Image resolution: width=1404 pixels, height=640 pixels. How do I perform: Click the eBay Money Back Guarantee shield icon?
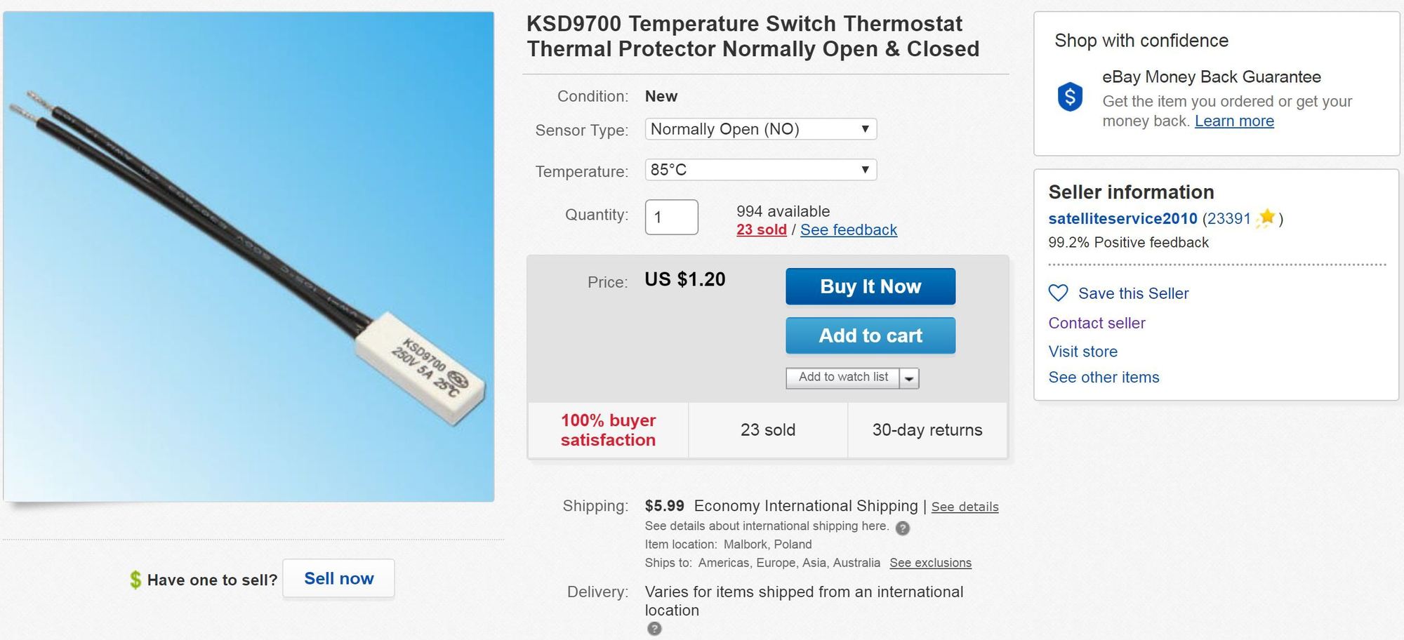pyautogui.click(x=1070, y=97)
